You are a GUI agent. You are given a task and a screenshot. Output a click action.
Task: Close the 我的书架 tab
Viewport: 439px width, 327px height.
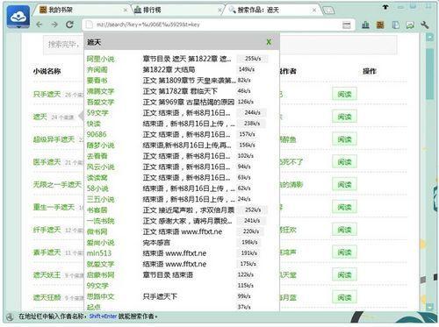tap(126, 11)
